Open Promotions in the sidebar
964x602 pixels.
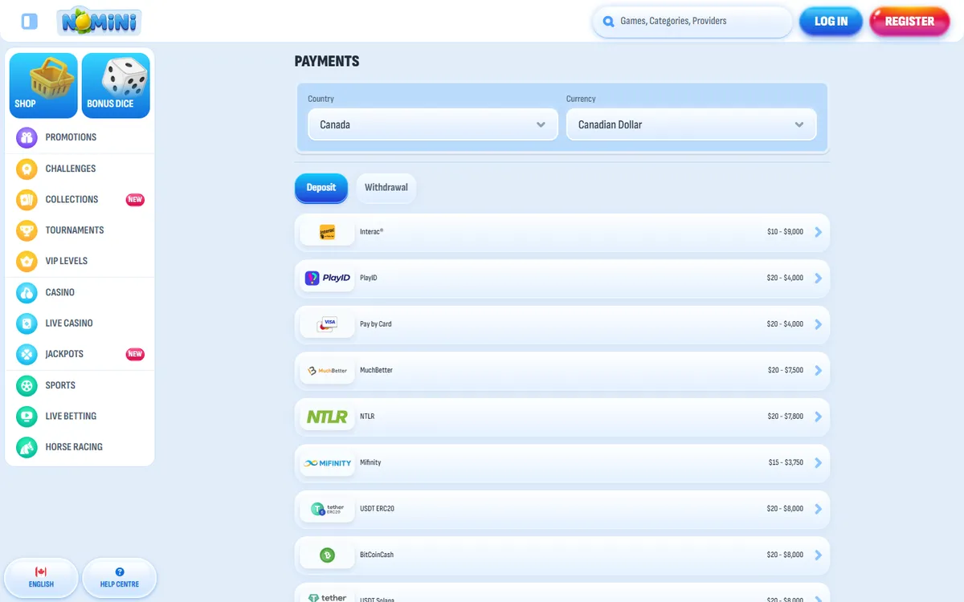pos(80,137)
